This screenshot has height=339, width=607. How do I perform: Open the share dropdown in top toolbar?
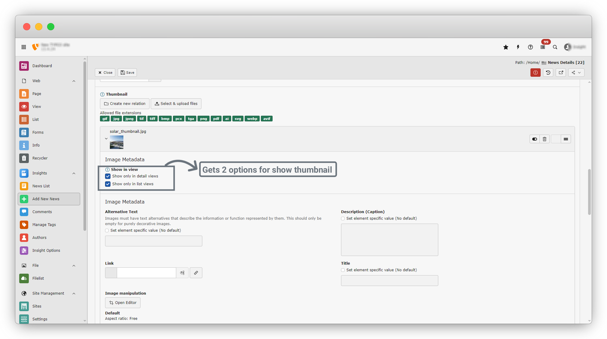click(x=576, y=73)
